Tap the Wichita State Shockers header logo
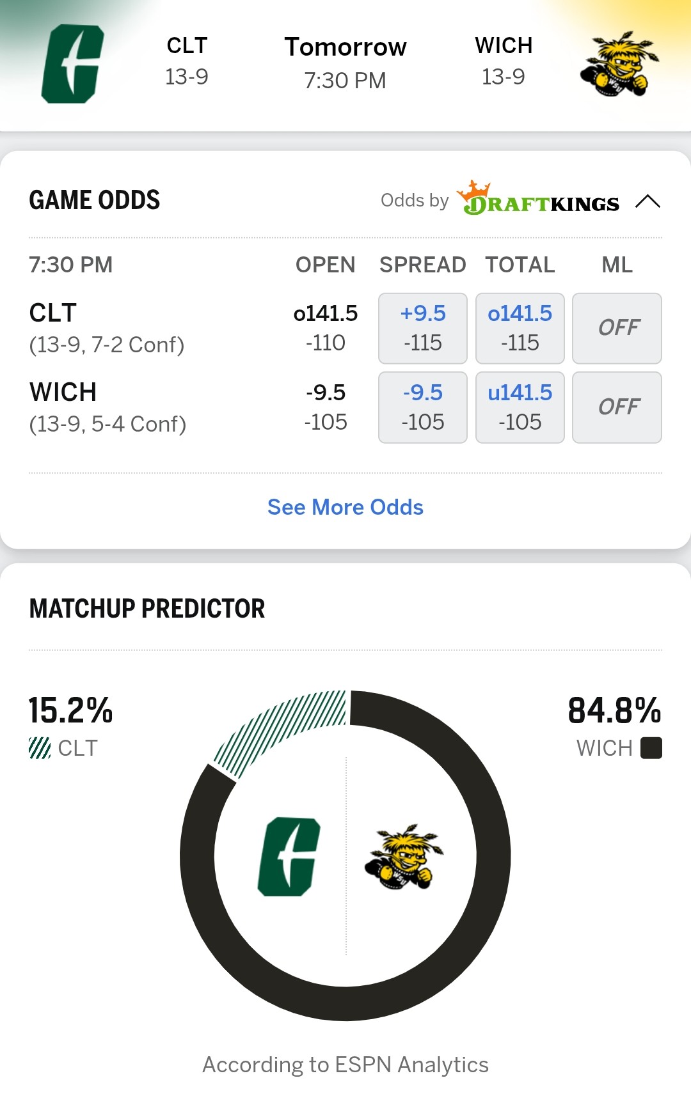The width and height of the screenshot is (691, 1101). pyautogui.click(x=619, y=64)
